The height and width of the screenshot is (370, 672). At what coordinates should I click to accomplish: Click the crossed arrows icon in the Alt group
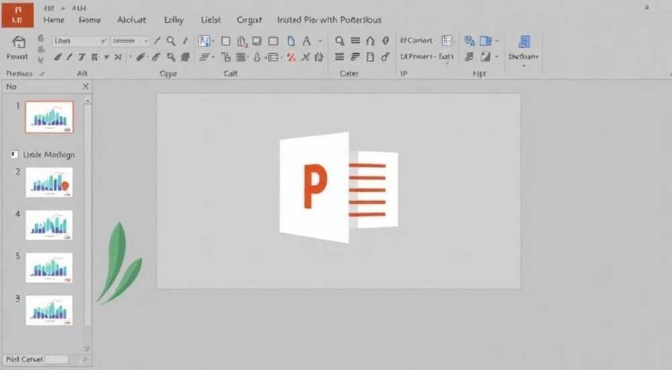pos(118,57)
